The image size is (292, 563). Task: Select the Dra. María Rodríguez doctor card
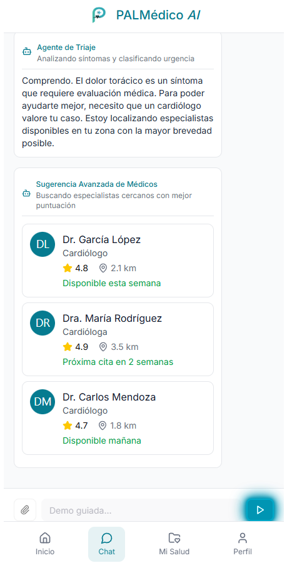[x=118, y=339]
